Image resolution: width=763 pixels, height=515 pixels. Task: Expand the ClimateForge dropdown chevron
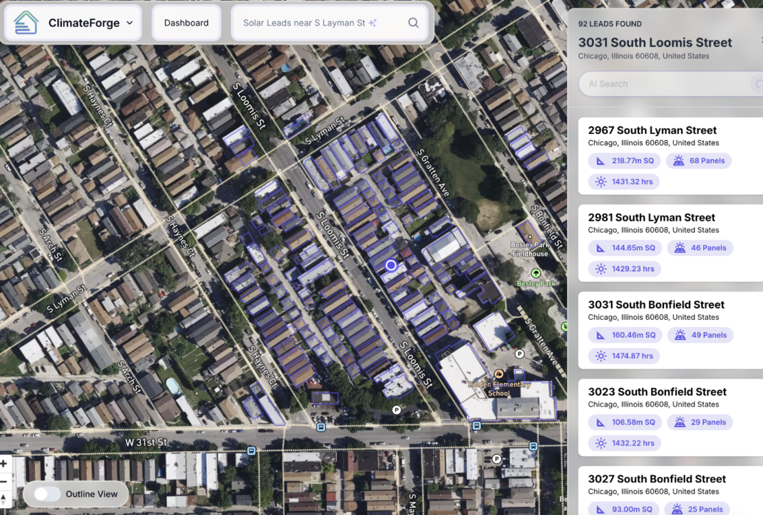(x=129, y=23)
